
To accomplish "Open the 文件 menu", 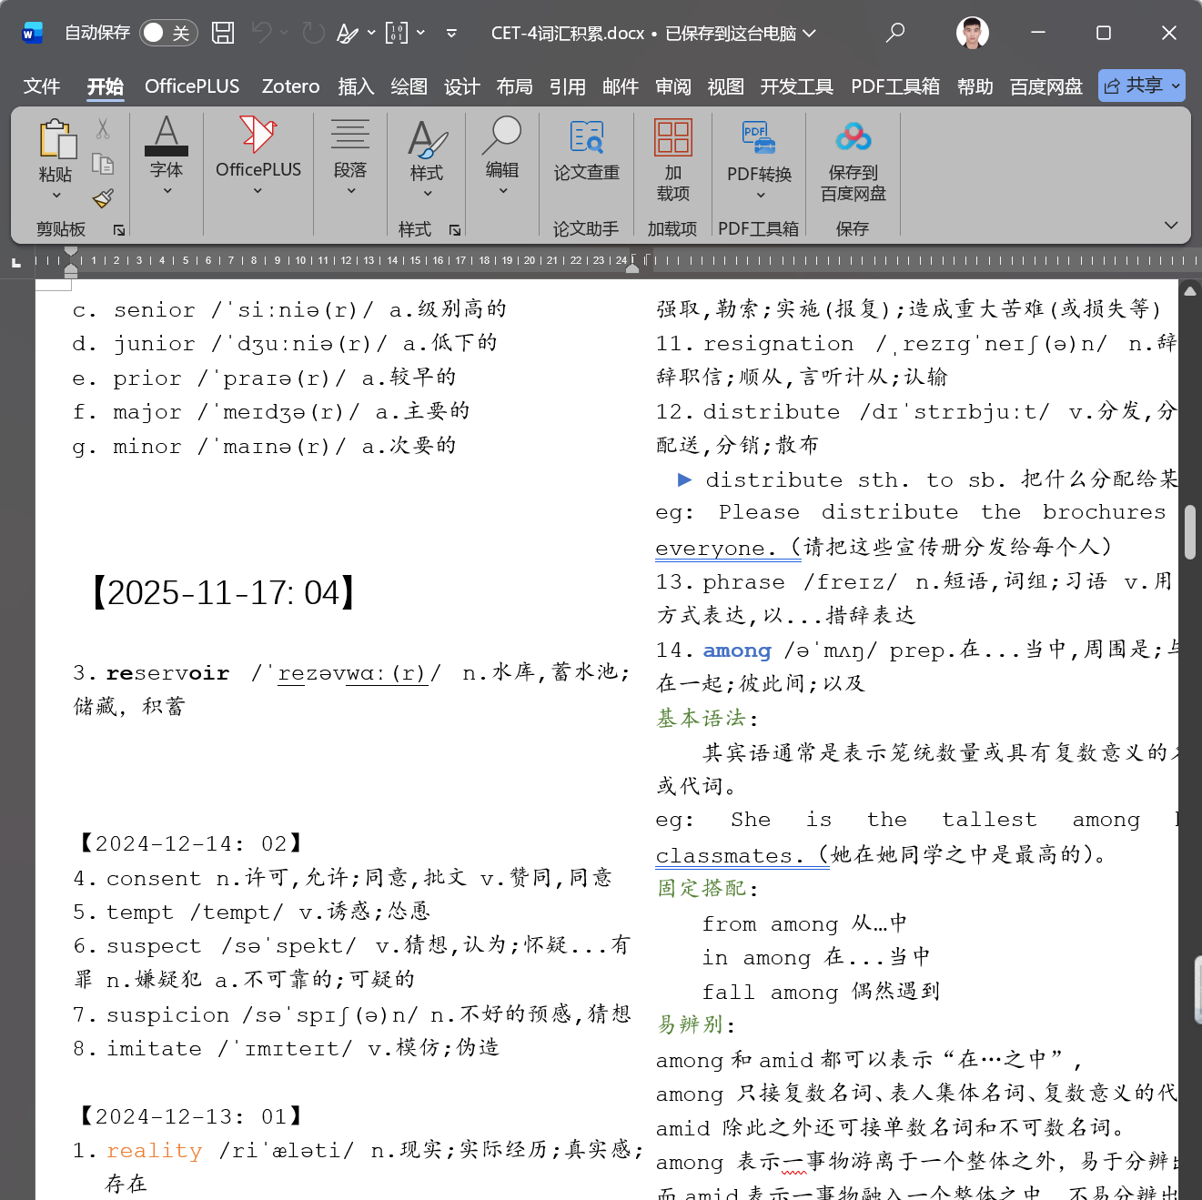I will tap(42, 86).
